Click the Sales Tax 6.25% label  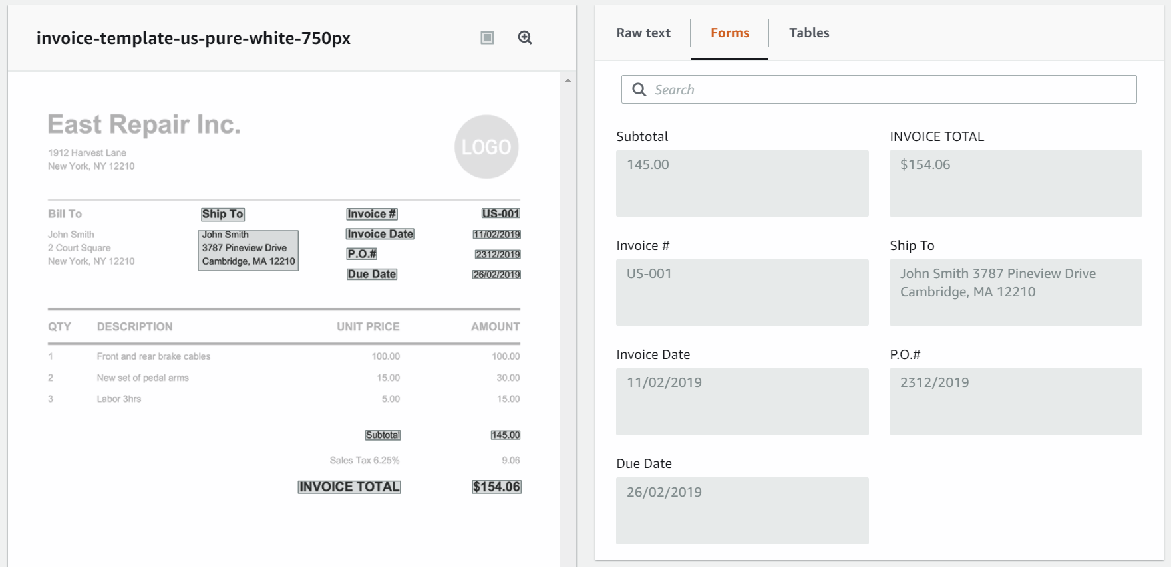click(365, 460)
